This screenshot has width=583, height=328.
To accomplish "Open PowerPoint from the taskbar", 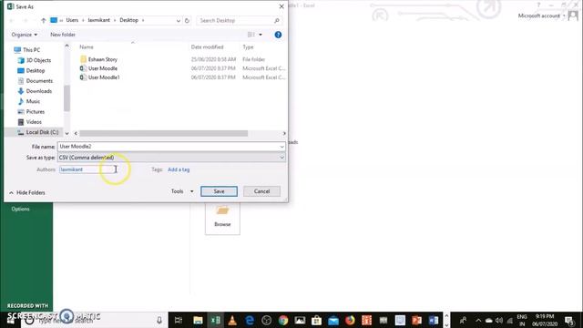I will point(417,320).
